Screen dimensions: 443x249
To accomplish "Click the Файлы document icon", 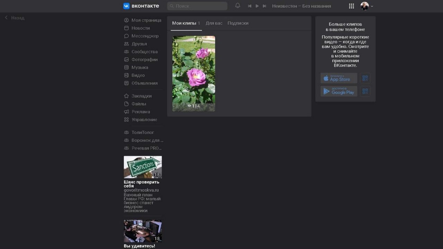I will tap(126, 104).
